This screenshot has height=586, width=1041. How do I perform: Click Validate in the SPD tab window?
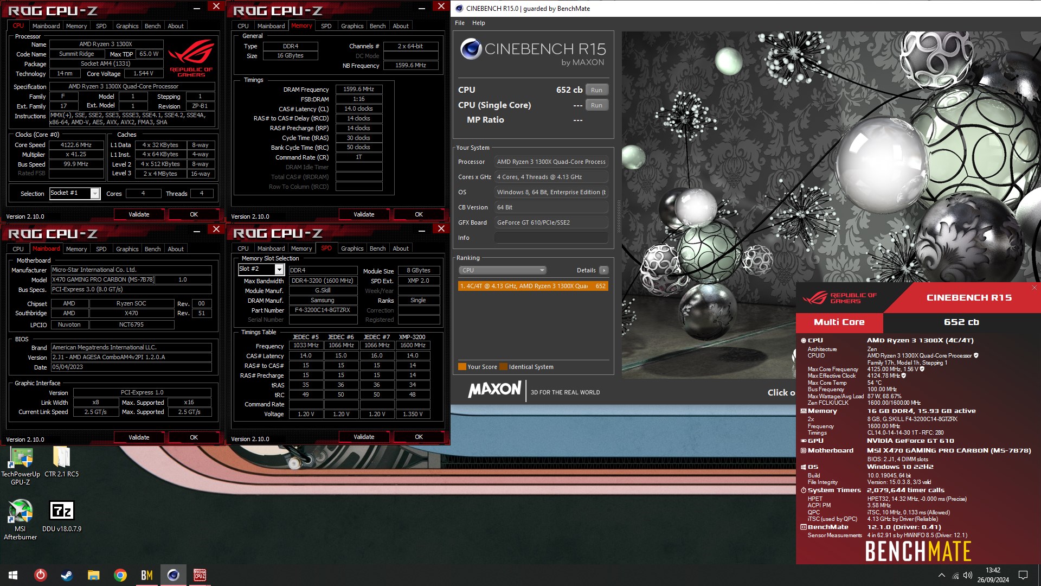click(x=364, y=437)
